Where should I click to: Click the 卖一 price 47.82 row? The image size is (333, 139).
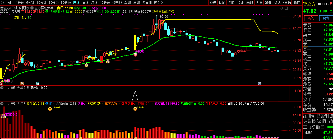(318, 44)
